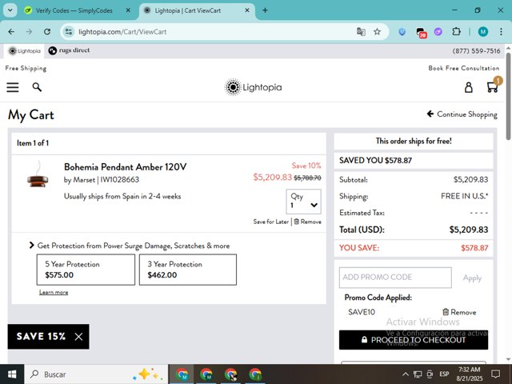Image resolution: width=512 pixels, height=384 pixels.
Task: Click phone number (877) 559-7516
Action: [476, 51]
